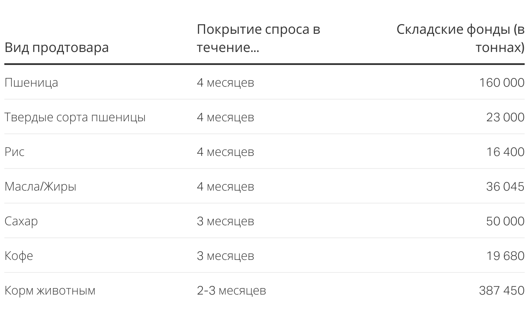The height and width of the screenshot is (311, 529).
Task: Click the 50 000 value for sugar
Action: coord(505,221)
